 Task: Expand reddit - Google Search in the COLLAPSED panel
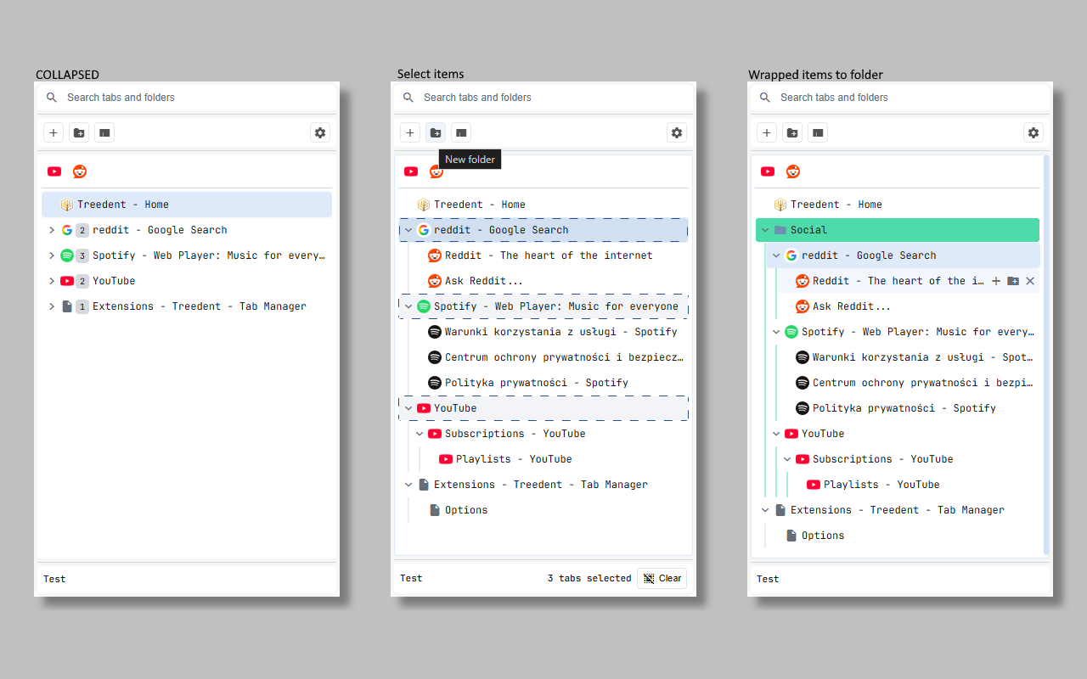pyautogui.click(x=52, y=230)
